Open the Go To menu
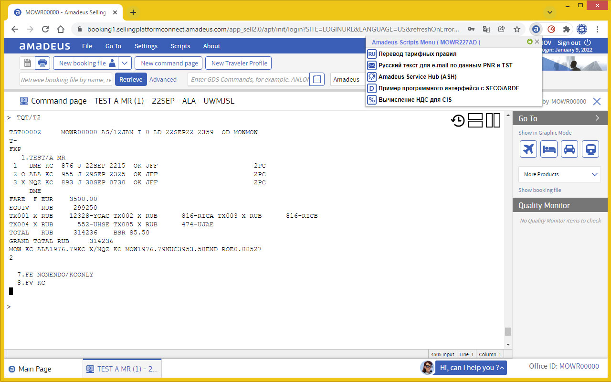 tap(113, 46)
